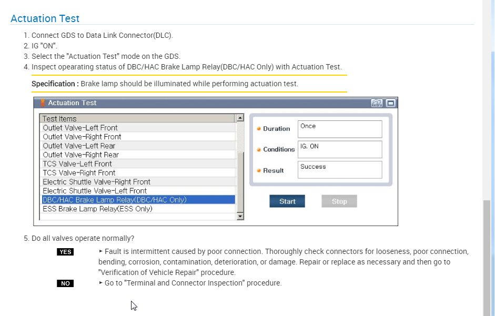
Task: Click the Conditions field showing IG. ON
Action: (x=340, y=149)
